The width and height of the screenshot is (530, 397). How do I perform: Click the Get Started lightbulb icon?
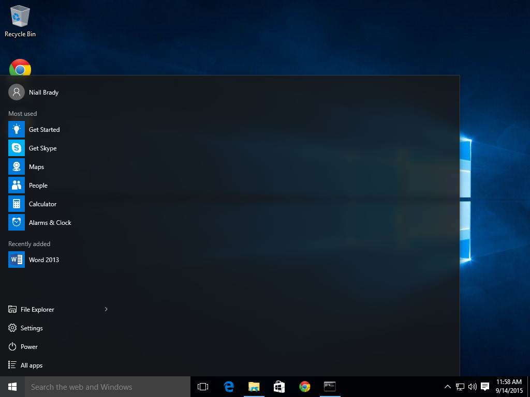click(17, 129)
